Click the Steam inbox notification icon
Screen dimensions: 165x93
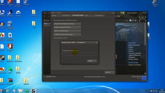pos(122,13)
